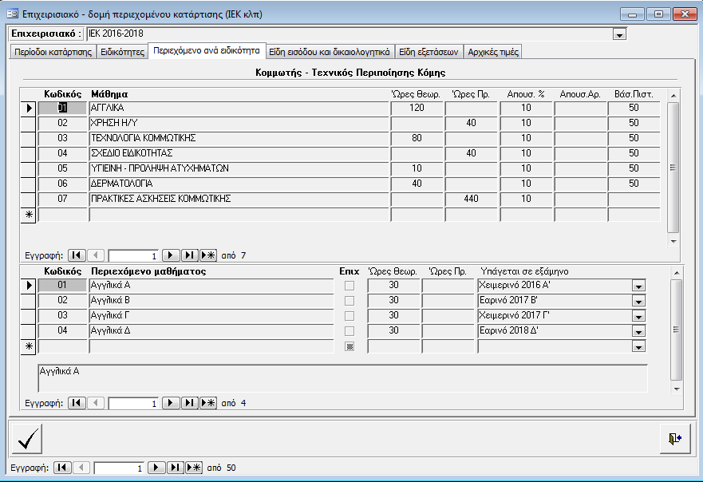The height and width of the screenshot is (482, 703).
Task: Toggle Επιχ checkbox for Αγγλικά Β
Action: coord(349,301)
